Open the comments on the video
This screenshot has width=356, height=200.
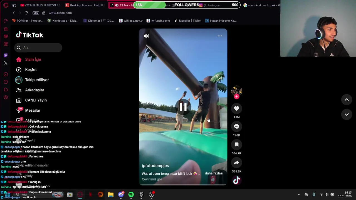click(236, 127)
